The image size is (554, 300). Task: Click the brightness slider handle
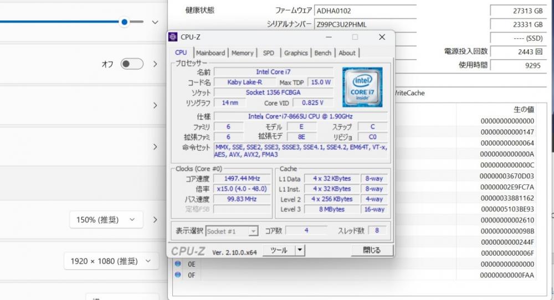[x=124, y=22]
